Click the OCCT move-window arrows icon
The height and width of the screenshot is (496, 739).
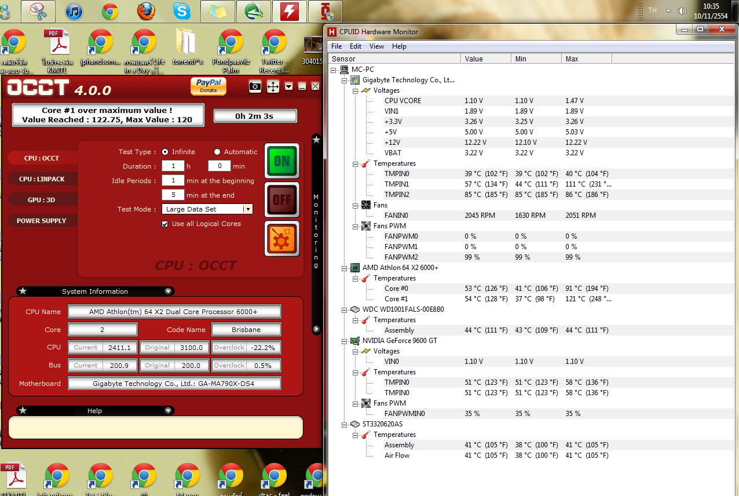[x=273, y=87]
